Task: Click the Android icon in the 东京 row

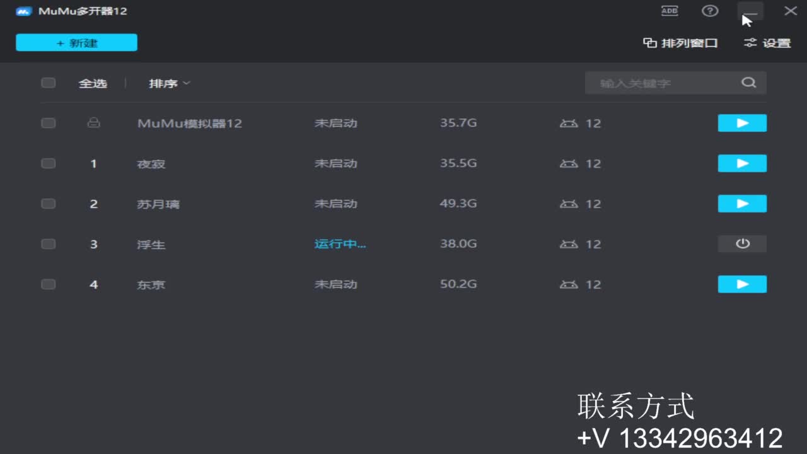Action: click(569, 285)
